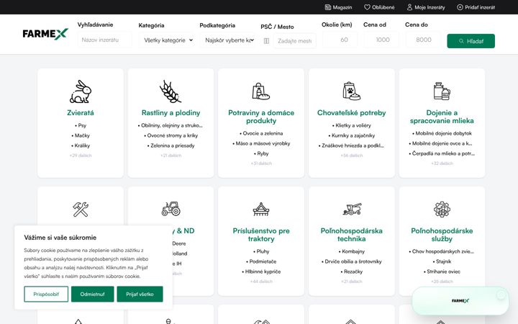The image size is (518, 324).
Task: Select the Králiky subcategory
Action: point(81,145)
